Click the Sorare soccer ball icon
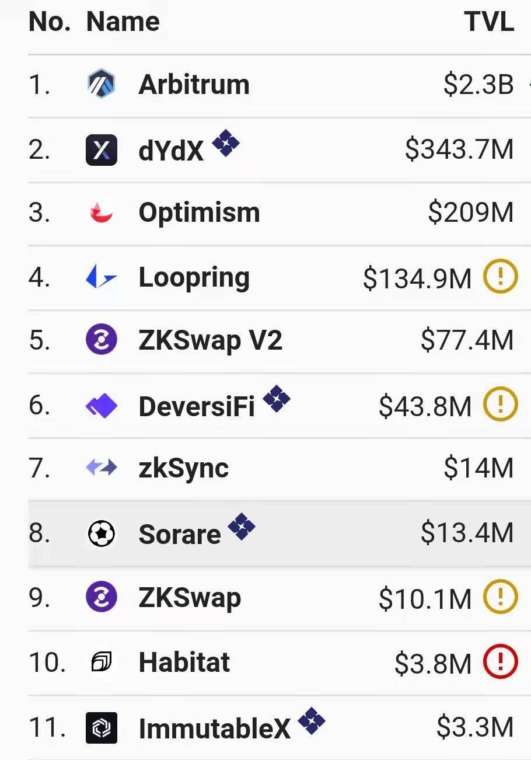 pyautogui.click(x=101, y=533)
